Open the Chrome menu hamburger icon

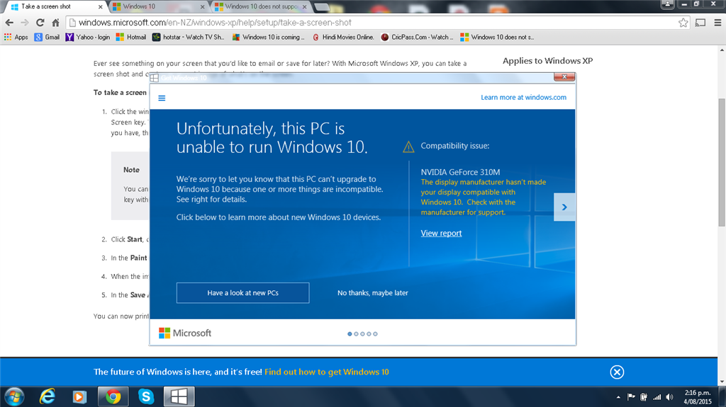point(717,23)
